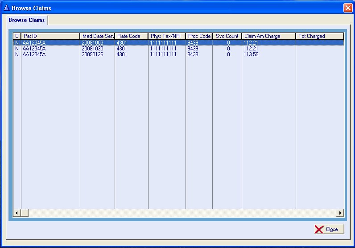Image resolution: width=355 pixels, height=248 pixels.
Task: Click the Proc Code column header
Action: click(x=199, y=36)
